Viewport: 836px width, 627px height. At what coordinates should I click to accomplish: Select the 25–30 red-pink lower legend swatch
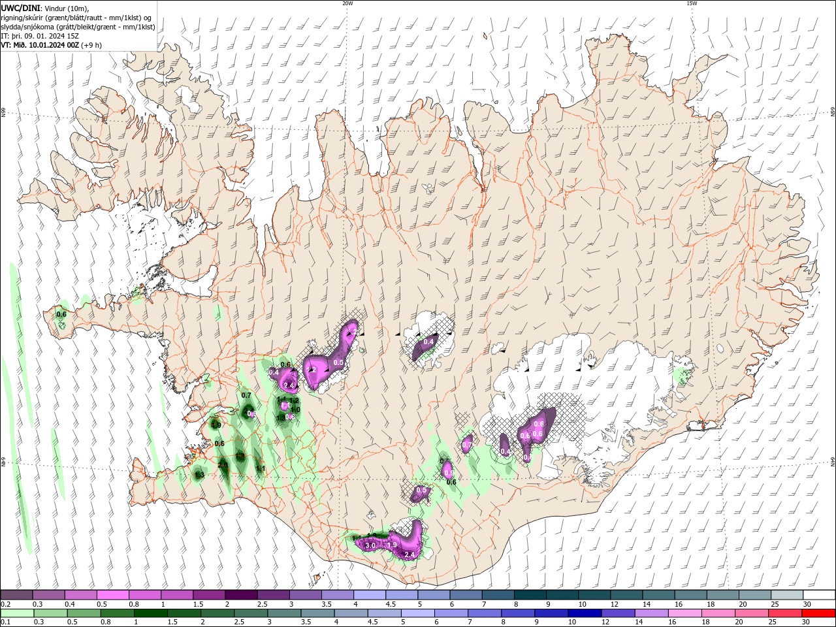pyautogui.click(x=786, y=613)
